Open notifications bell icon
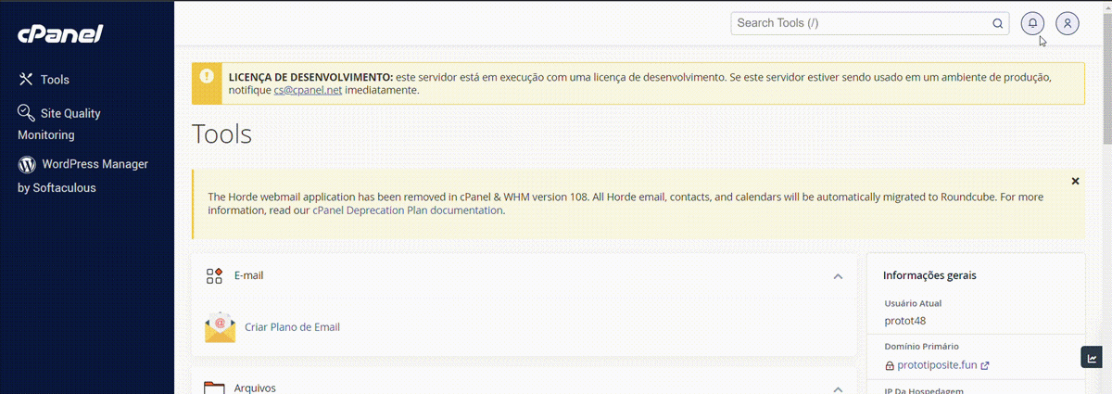Image resolution: width=1112 pixels, height=394 pixels. pyautogui.click(x=1032, y=23)
